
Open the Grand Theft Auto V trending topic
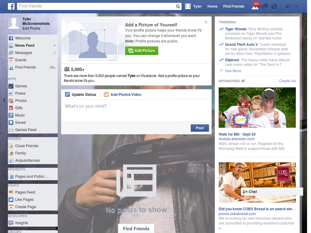[241, 45]
